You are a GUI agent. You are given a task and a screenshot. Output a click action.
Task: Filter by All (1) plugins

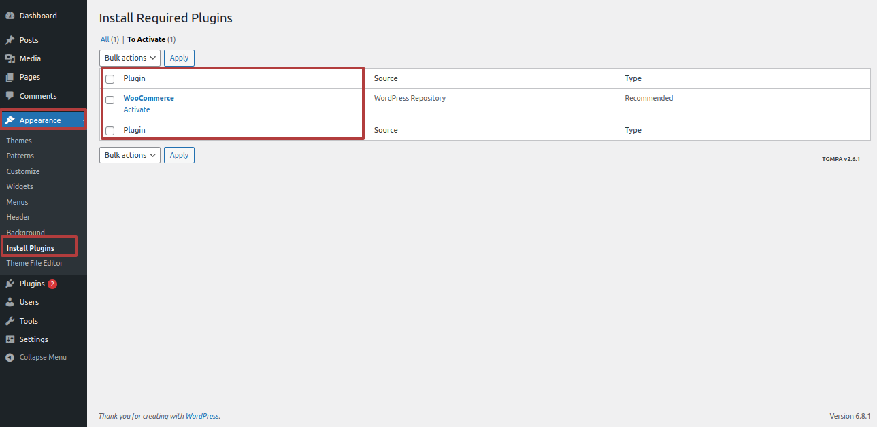point(110,39)
